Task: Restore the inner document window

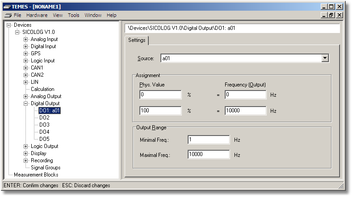Action: [x=331, y=15]
